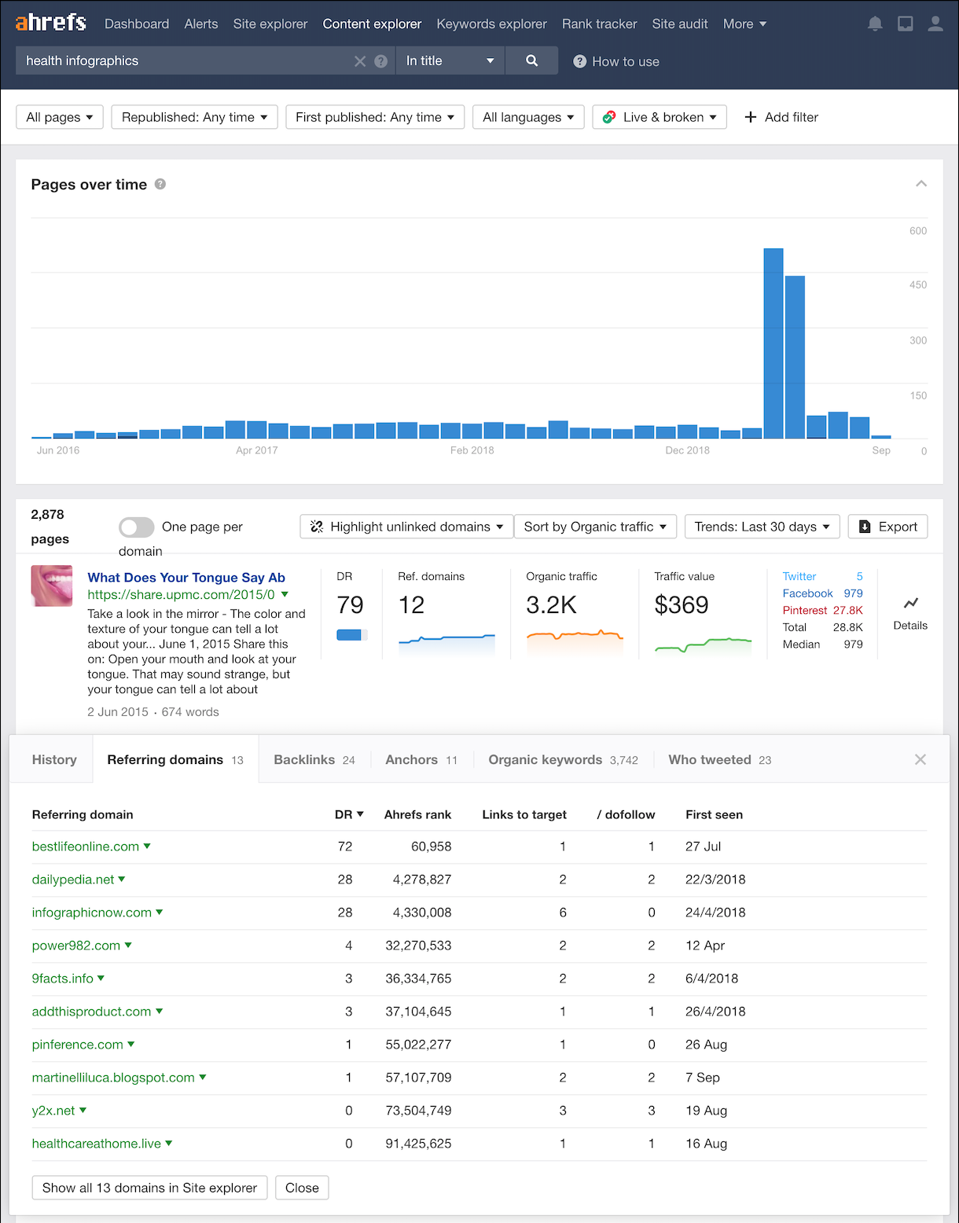Click How to use link
The width and height of the screenshot is (959, 1223).
(x=616, y=61)
